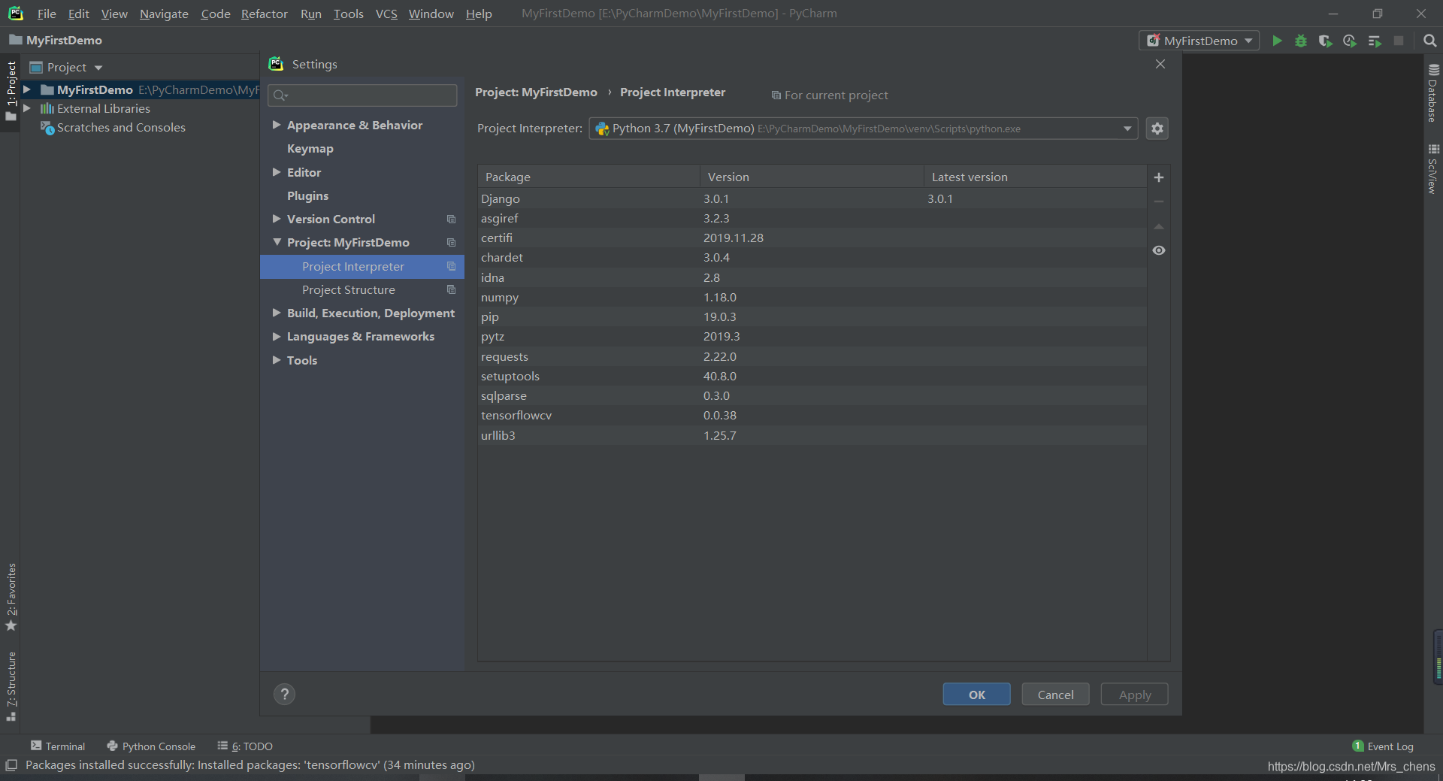Screen dimensions: 1443x781
Task: Expand the Tools settings section
Action: coord(277,360)
